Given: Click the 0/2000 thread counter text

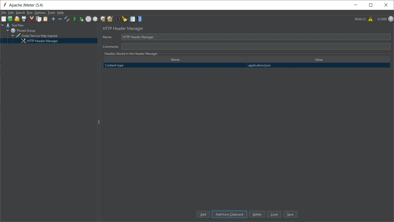Looking at the screenshot, I should tap(382, 19).
